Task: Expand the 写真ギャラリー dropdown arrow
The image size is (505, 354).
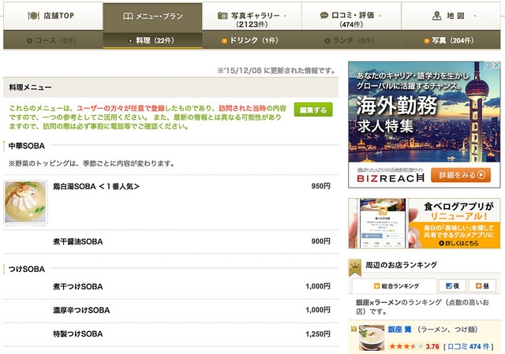Action: [x=285, y=16]
